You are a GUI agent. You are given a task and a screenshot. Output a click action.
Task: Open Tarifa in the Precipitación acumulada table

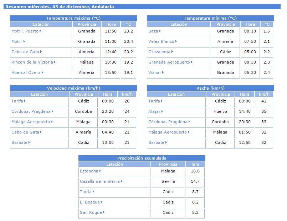86,192
